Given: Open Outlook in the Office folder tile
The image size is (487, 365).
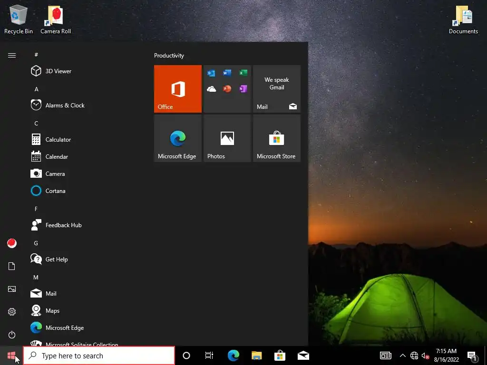Looking at the screenshot, I should [x=211, y=73].
